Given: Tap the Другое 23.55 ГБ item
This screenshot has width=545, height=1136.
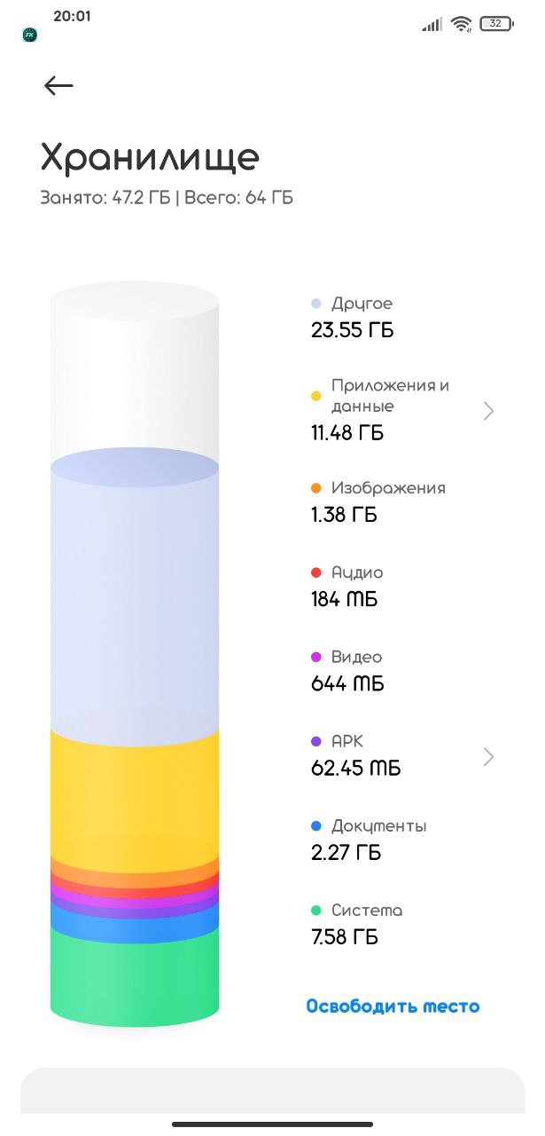Looking at the screenshot, I should 353,317.
